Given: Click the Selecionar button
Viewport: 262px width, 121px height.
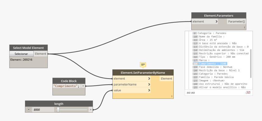Looking at the screenshot, I should [x=21, y=54].
